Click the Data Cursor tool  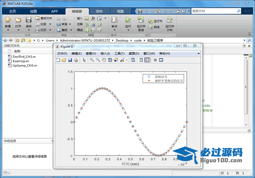point(116,60)
